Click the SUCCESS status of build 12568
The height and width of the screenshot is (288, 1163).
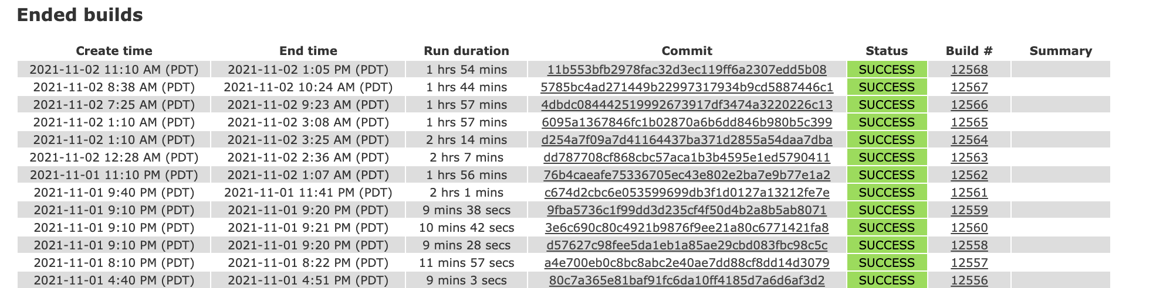[886, 70]
